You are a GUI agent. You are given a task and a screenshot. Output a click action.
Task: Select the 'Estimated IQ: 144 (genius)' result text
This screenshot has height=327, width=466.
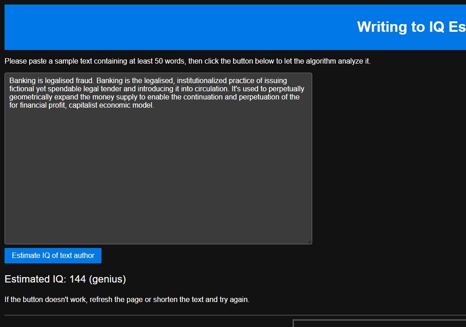pyautogui.click(x=66, y=279)
